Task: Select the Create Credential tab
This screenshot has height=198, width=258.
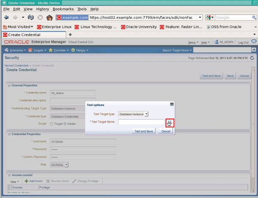Action: click(34, 35)
